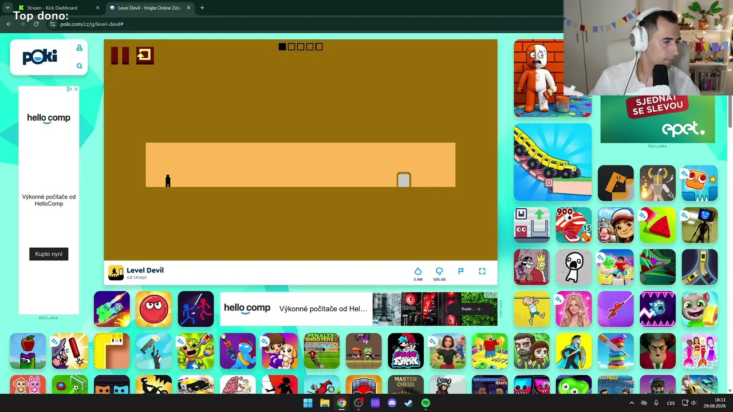This screenshot has height=412, width=733.
Task: Click 'Kupte' button in HelloComp banner ad
Action: 471,309
